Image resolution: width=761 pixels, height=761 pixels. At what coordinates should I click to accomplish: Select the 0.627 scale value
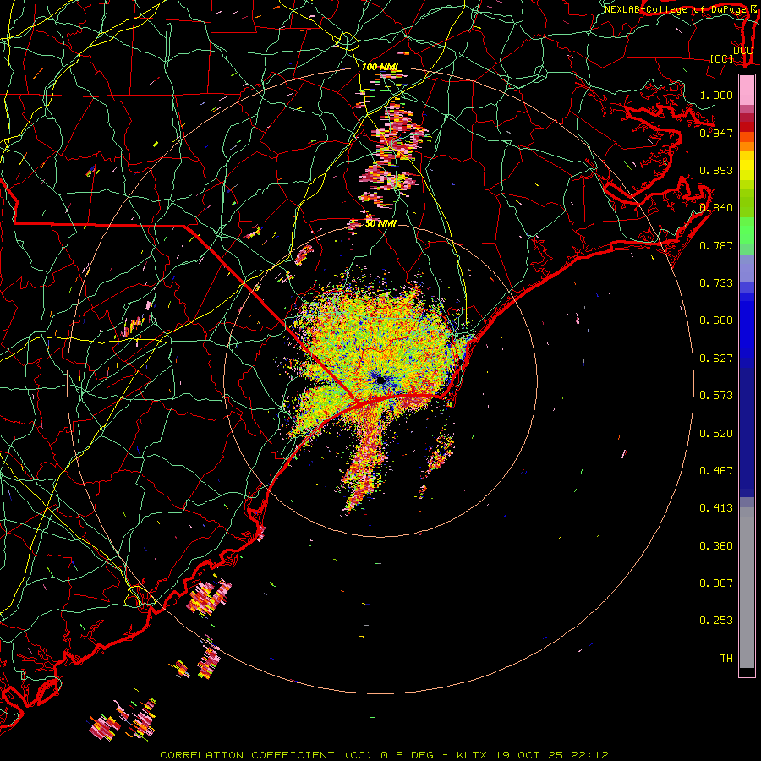click(x=716, y=359)
